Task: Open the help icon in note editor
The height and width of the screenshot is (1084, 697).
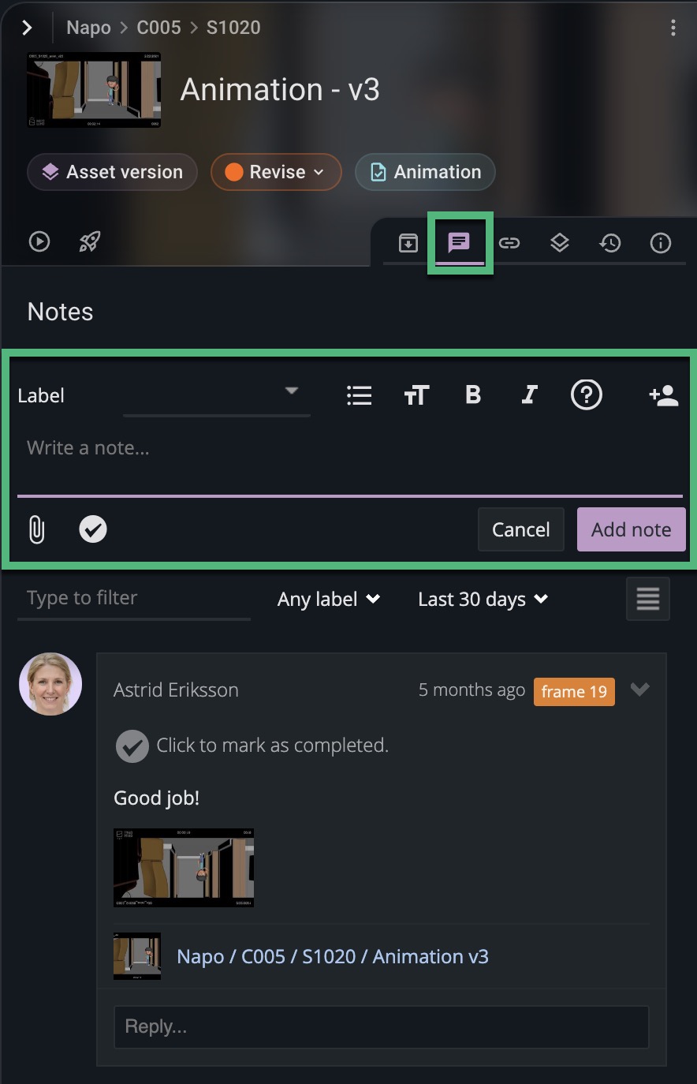Action: coord(587,394)
